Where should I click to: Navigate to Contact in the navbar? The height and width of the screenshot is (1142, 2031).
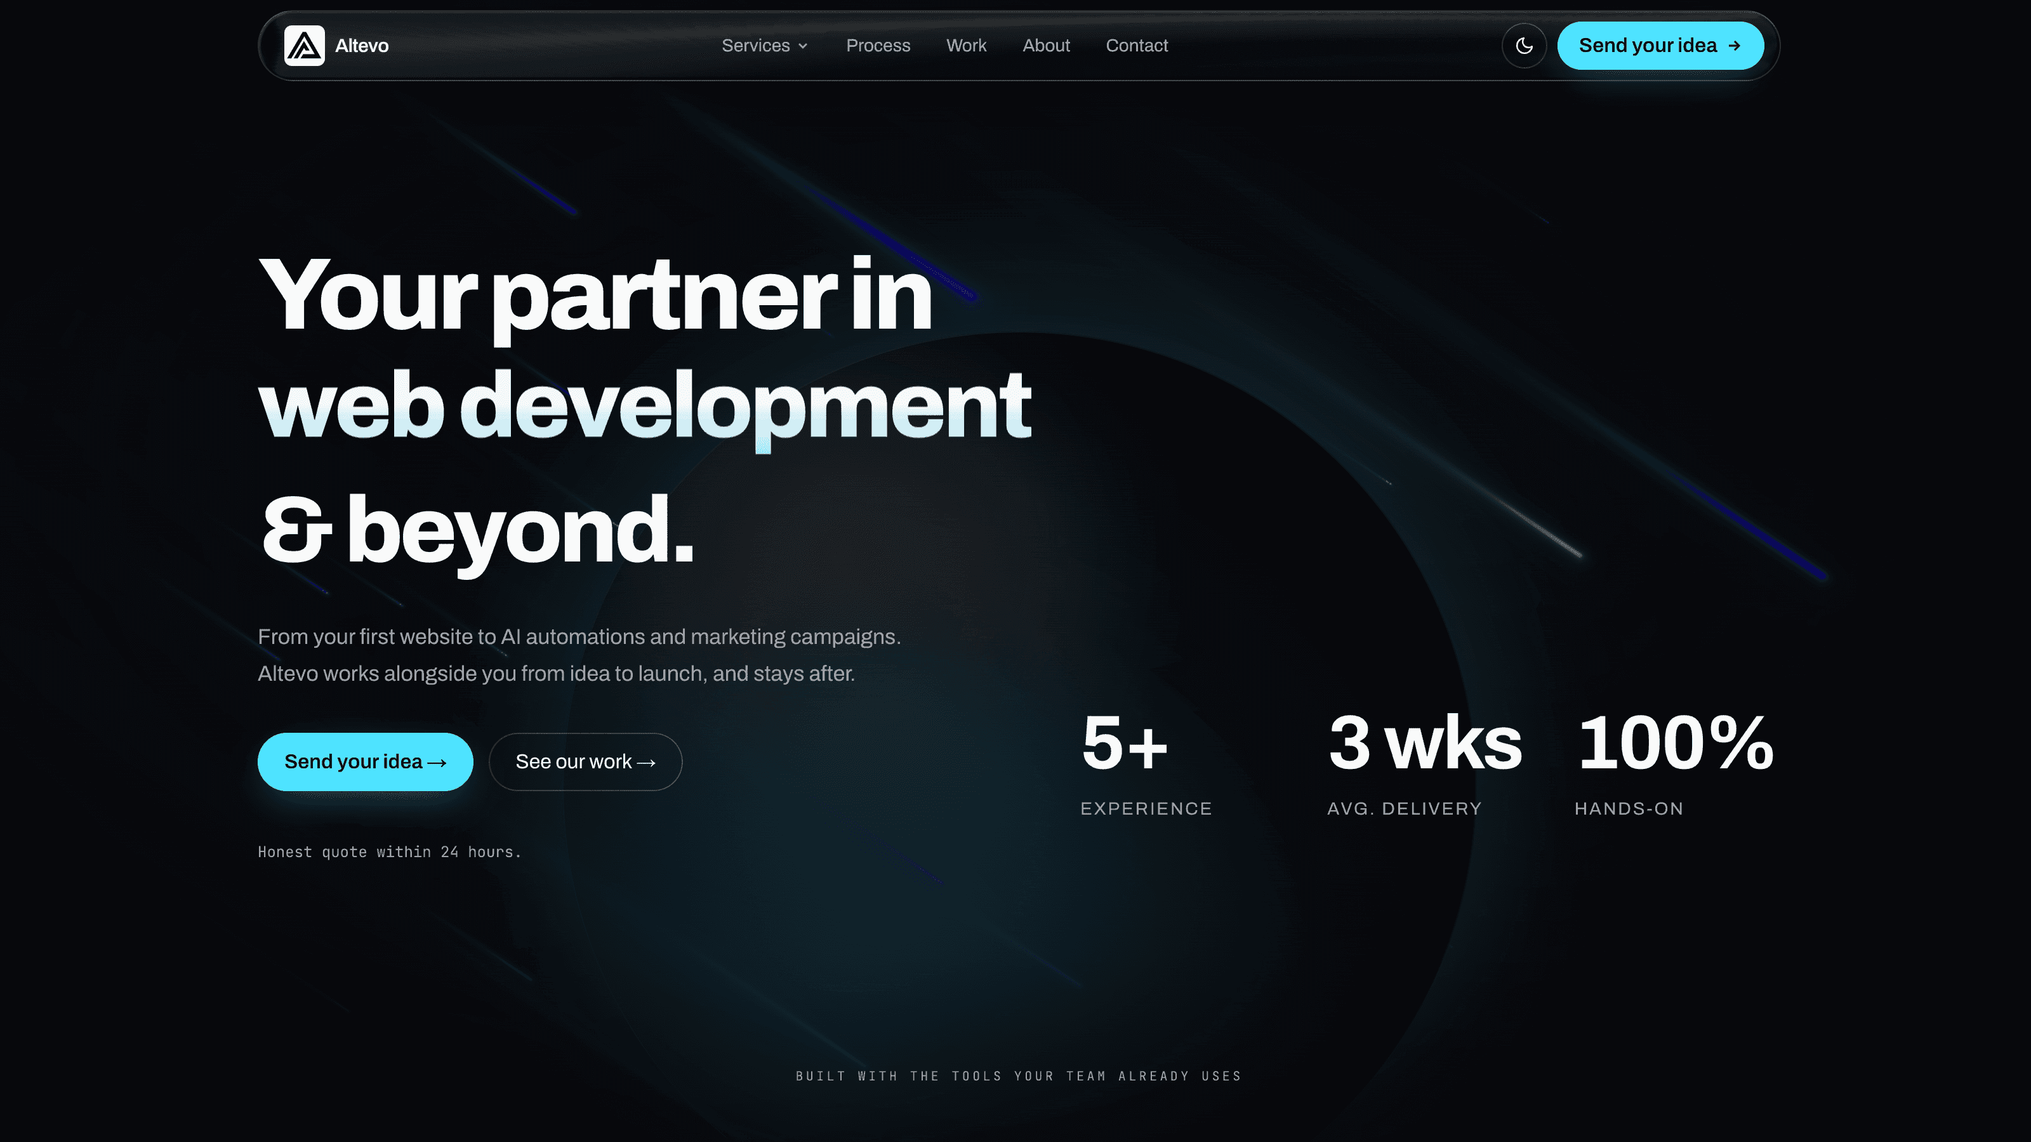[1136, 46]
